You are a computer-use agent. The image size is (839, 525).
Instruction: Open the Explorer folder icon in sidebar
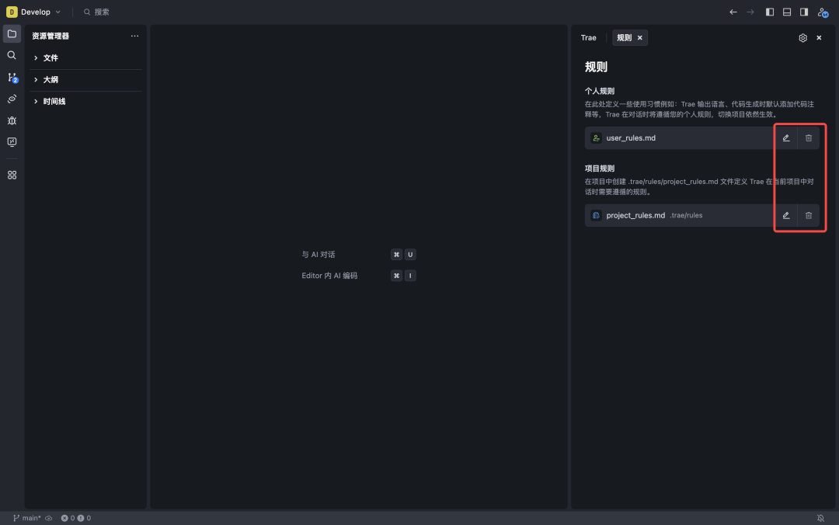(12, 33)
